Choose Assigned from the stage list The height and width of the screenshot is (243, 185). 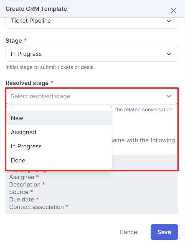59,132
